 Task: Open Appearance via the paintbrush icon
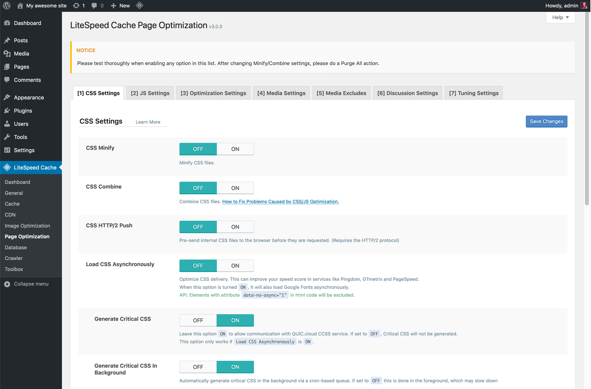coord(7,97)
